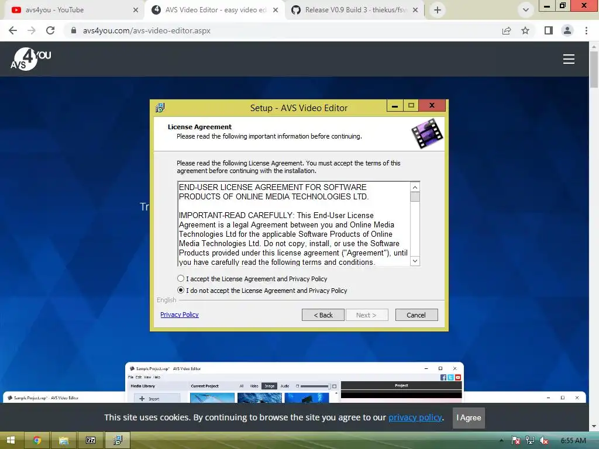Open the Windows Start button
The width and height of the screenshot is (599, 449).
click(11, 440)
